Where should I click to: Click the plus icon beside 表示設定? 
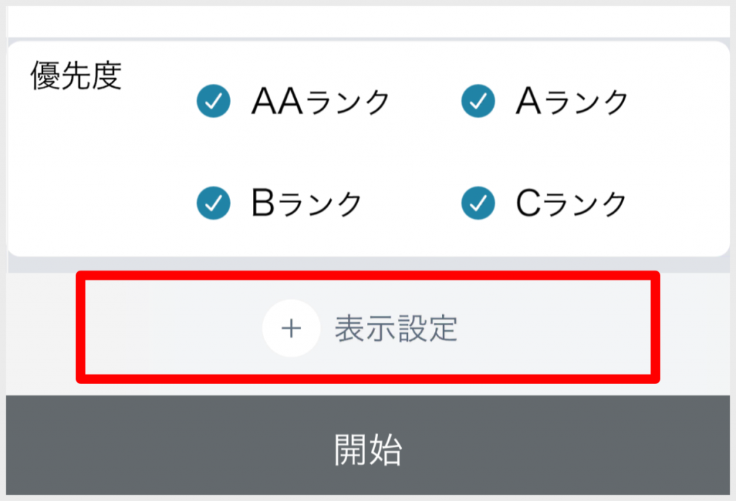coord(290,329)
